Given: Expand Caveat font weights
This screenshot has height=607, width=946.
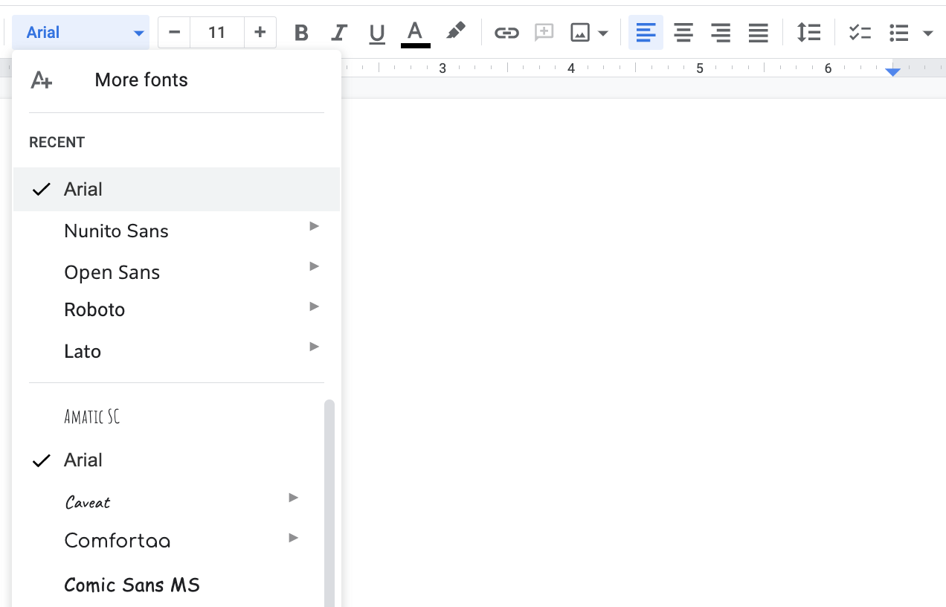Looking at the screenshot, I should point(294,497).
